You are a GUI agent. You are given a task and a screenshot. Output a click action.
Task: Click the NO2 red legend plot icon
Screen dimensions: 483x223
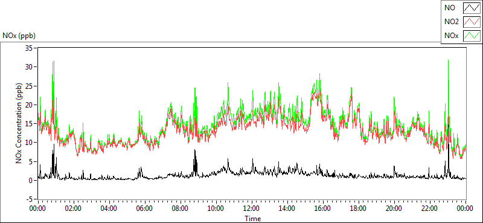[x=472, y=22]
